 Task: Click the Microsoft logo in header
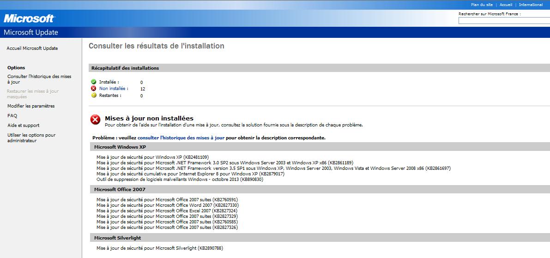click(x=29, y=18)
